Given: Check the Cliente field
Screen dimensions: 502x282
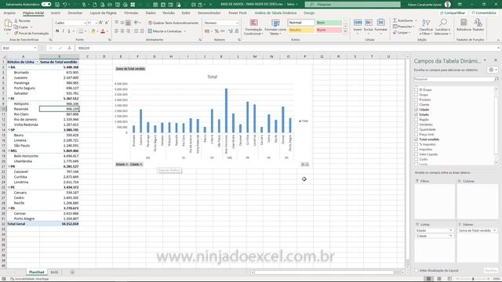Looking at the screenshot, I should 417,104.
